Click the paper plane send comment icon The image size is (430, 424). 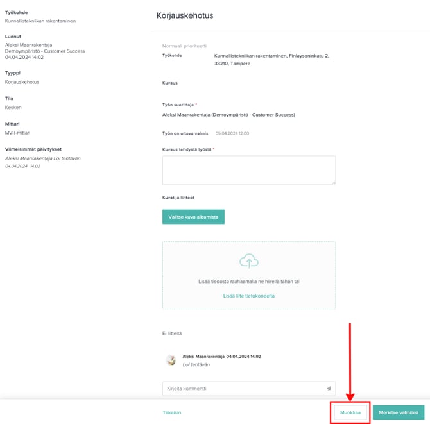[329, 389]
